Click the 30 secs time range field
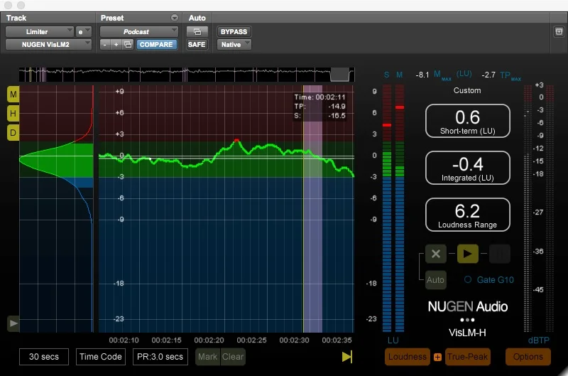This screenshot has height=376, width=568. tap(44, 357)
